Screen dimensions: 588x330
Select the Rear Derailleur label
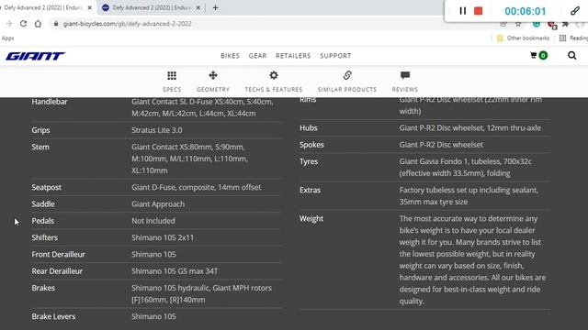[57, 271]
